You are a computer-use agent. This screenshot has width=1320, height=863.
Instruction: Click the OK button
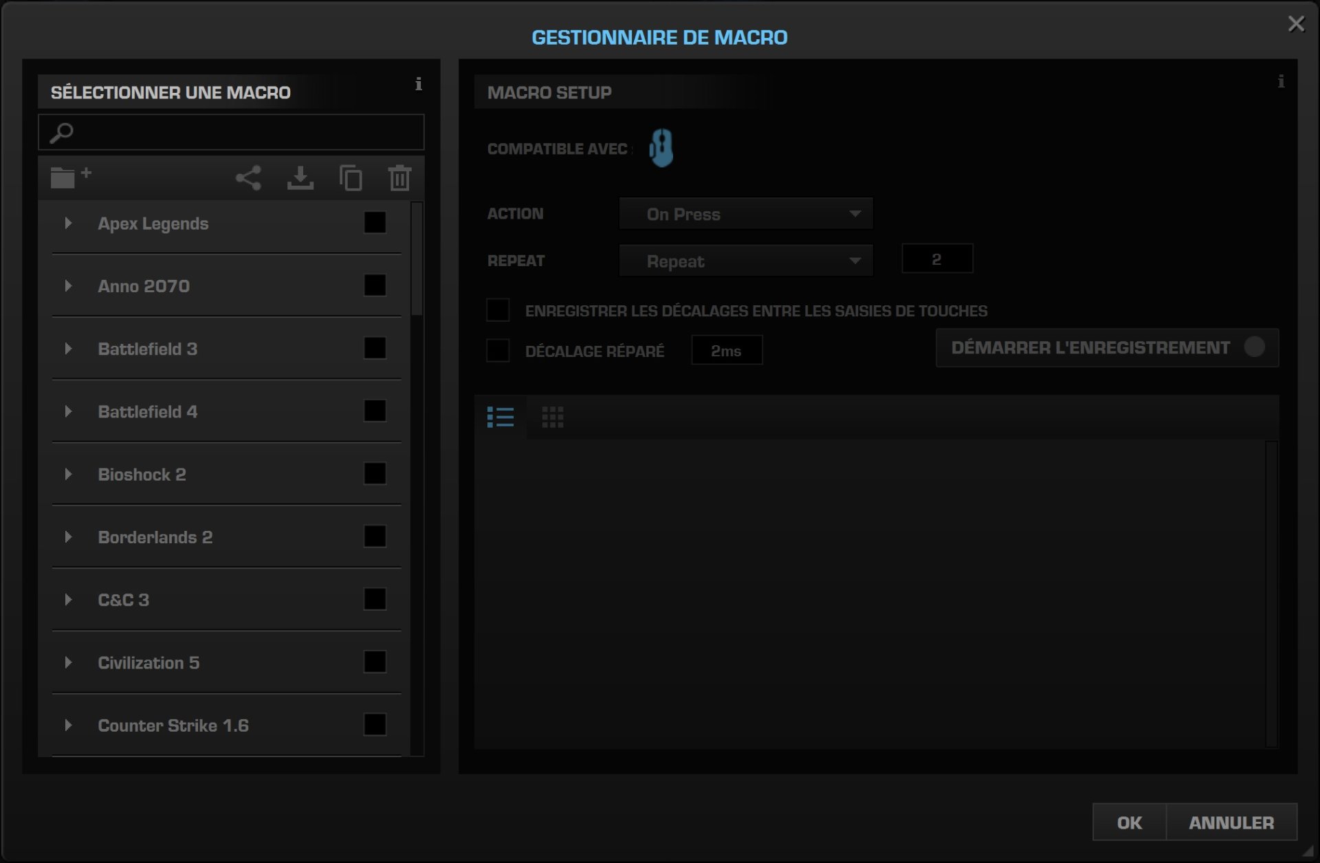[x=1129, y=822]
